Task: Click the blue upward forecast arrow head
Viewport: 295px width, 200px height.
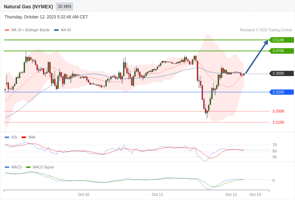Action: click(266, 42)
